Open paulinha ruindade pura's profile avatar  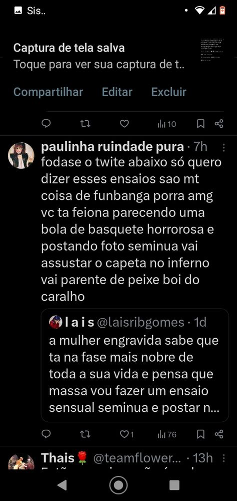[x=21, y=155]
